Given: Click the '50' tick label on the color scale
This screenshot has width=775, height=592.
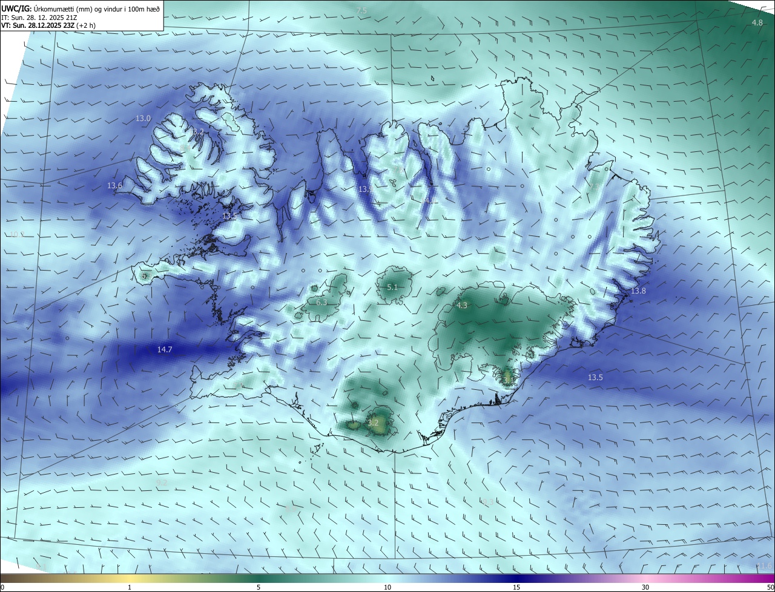Looking at the screenshot, I should [770, 587].
